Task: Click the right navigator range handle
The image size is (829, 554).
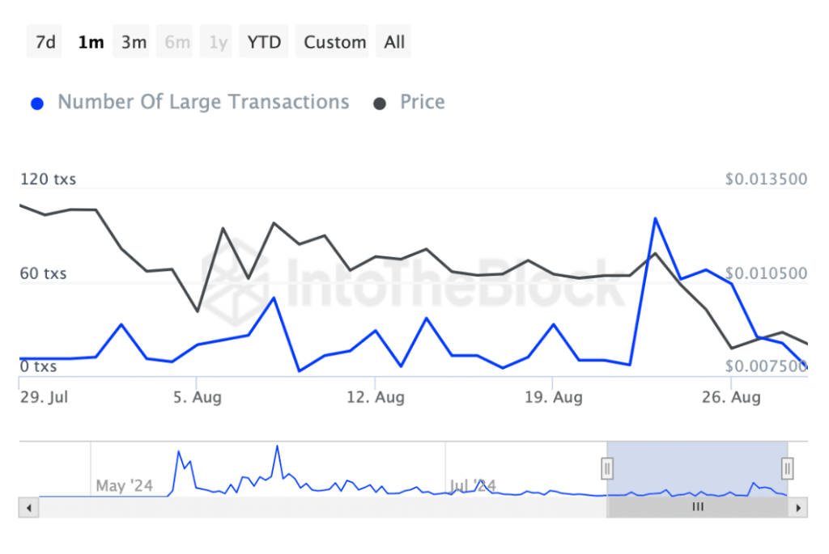Action: click(x=787, y=468)
